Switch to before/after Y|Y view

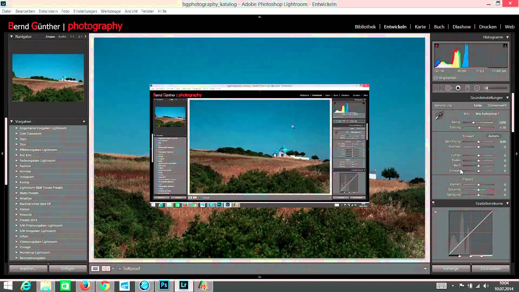106,268
